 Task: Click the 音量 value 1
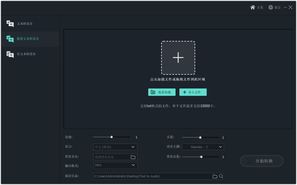(x=223, y=138)
